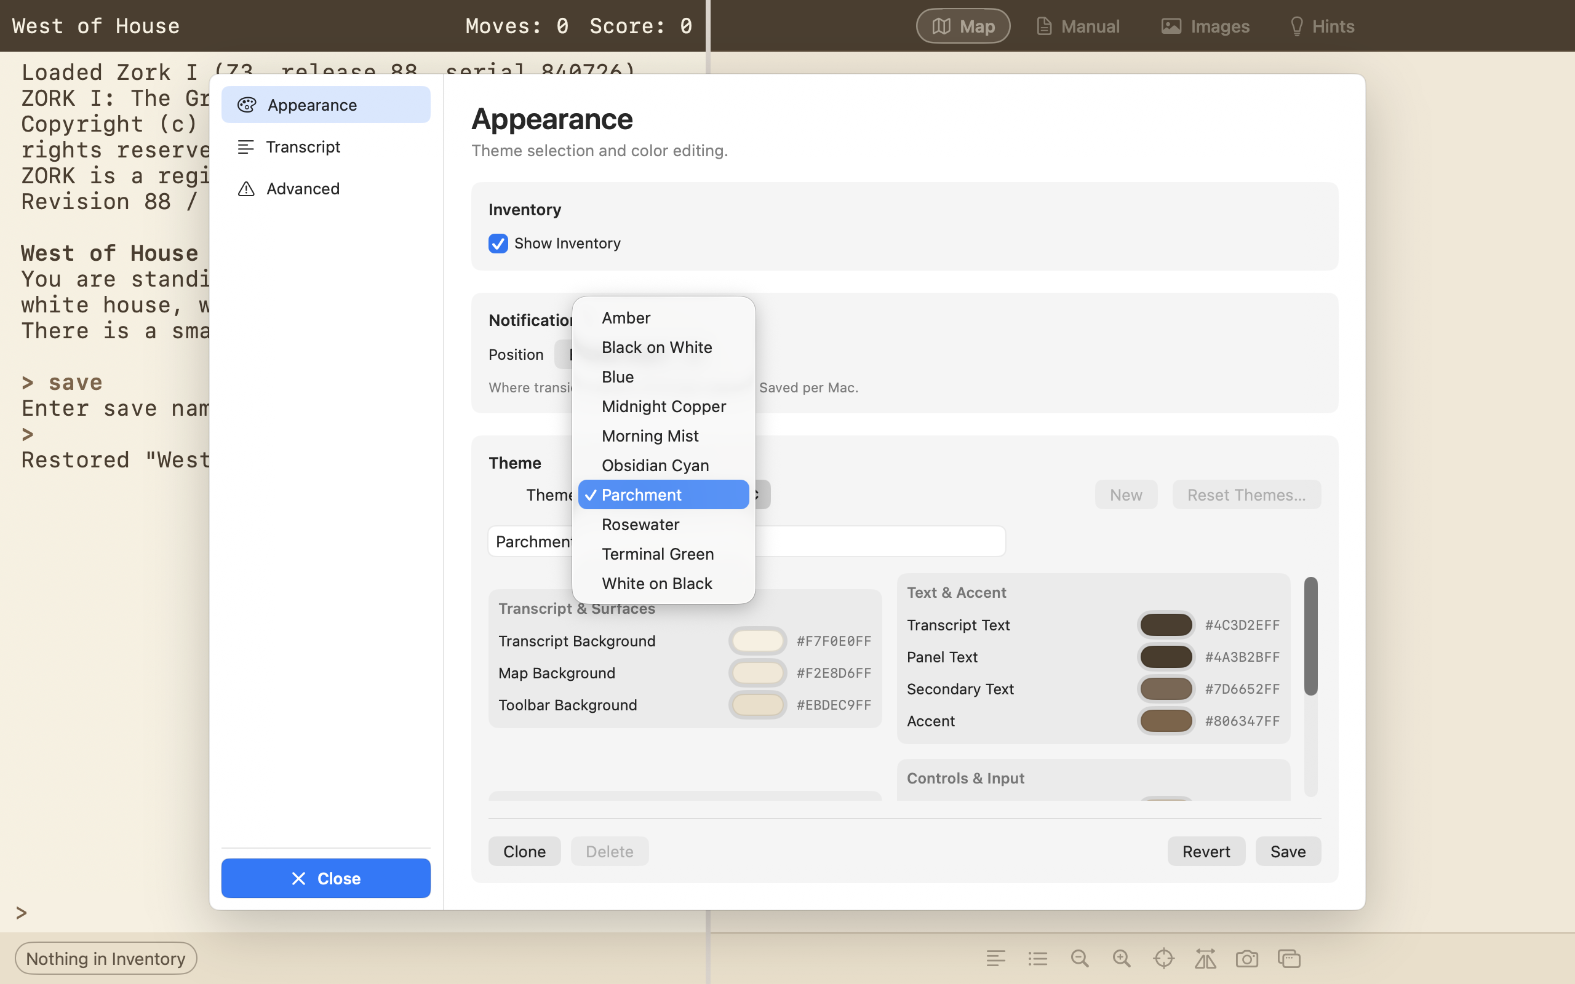
Task: Open Secondary Text color swatch
Action: pos(1166,689)
